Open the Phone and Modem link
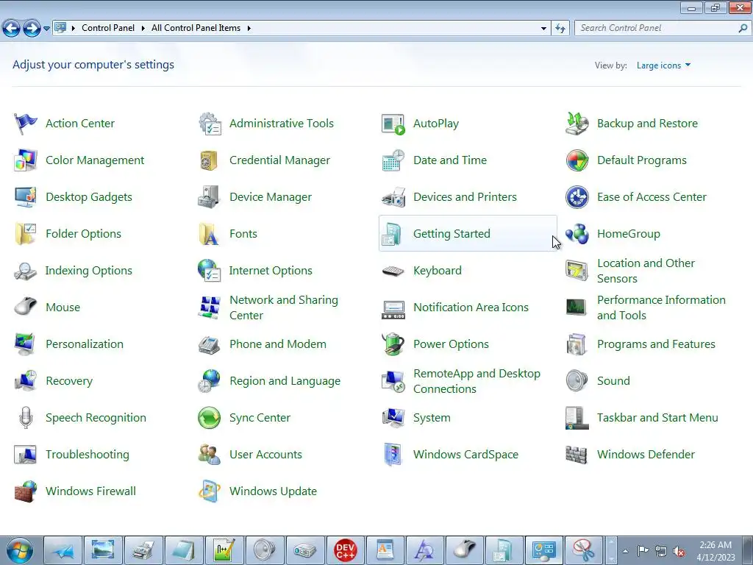Viewport: 753px width, 565px height. (x=277, y=344)
